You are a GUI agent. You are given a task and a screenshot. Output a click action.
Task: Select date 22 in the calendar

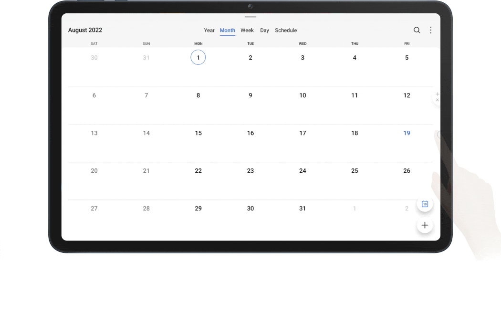click(x=198, y=171)
